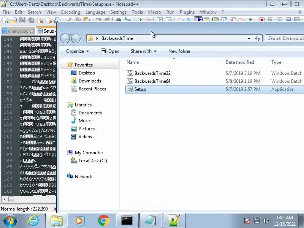Open the Organize dropdown
Image resolution: width=304 pixels, height=228 pixels.
[78, 51]
